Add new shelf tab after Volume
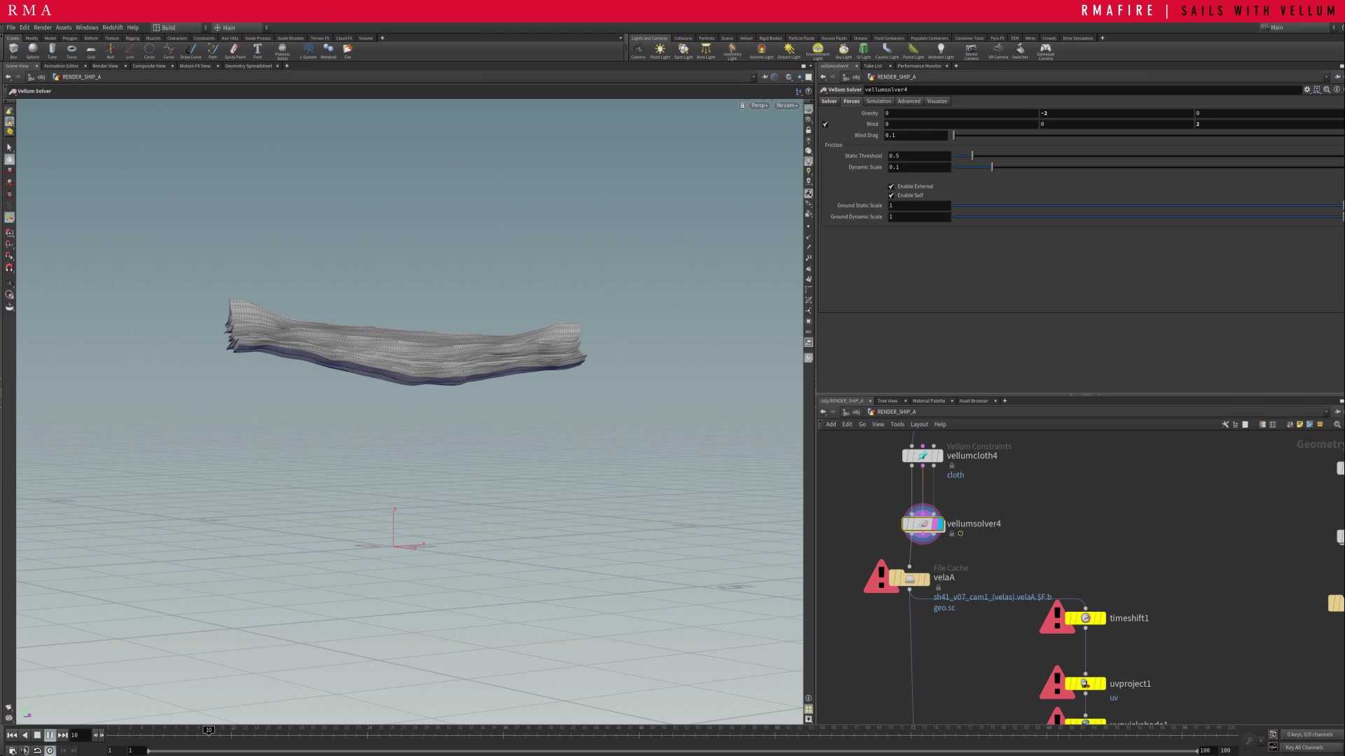Viewport: 1345px width, 756px height. point(382,38)
